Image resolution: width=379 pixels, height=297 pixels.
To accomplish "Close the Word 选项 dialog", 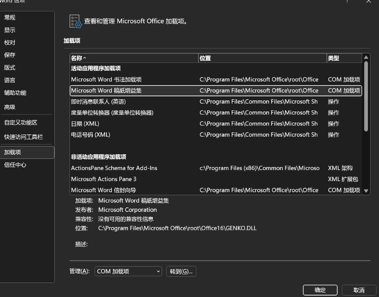I will click(369, 1).
